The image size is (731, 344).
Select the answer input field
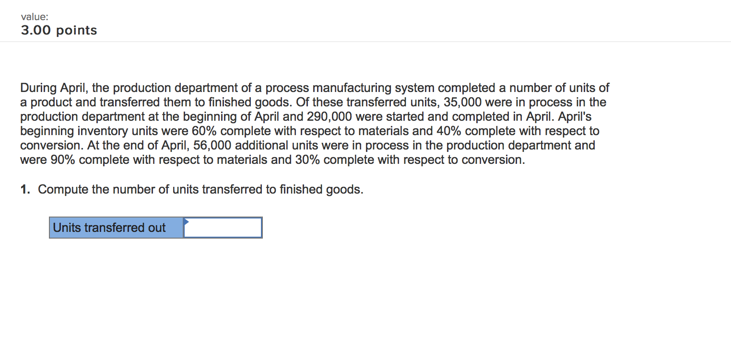[x=222, y=227]
